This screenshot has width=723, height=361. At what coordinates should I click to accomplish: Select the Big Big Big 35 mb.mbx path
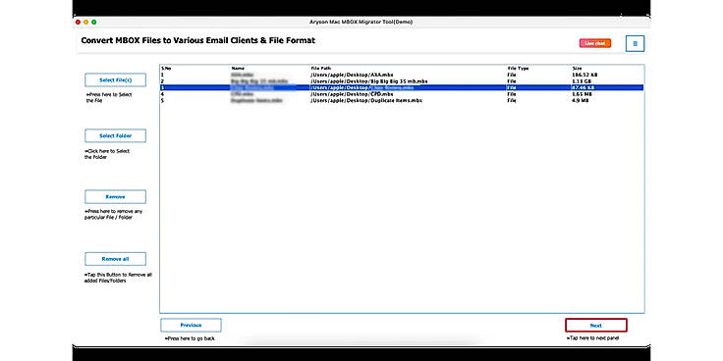click(x=369, y=81)
